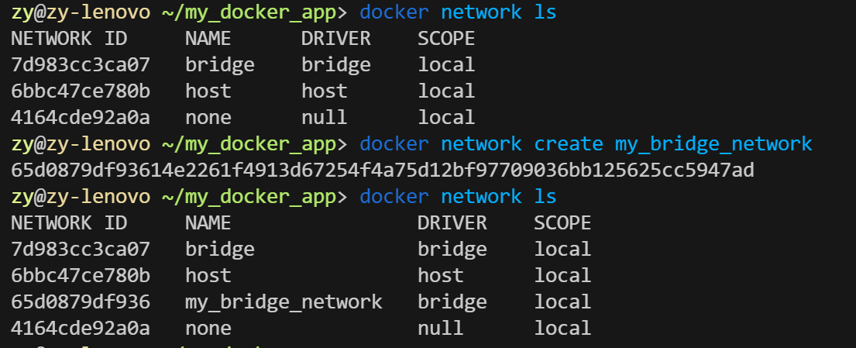
Task: Click the DRIVER header in second listing
Action: click(452, 223)
